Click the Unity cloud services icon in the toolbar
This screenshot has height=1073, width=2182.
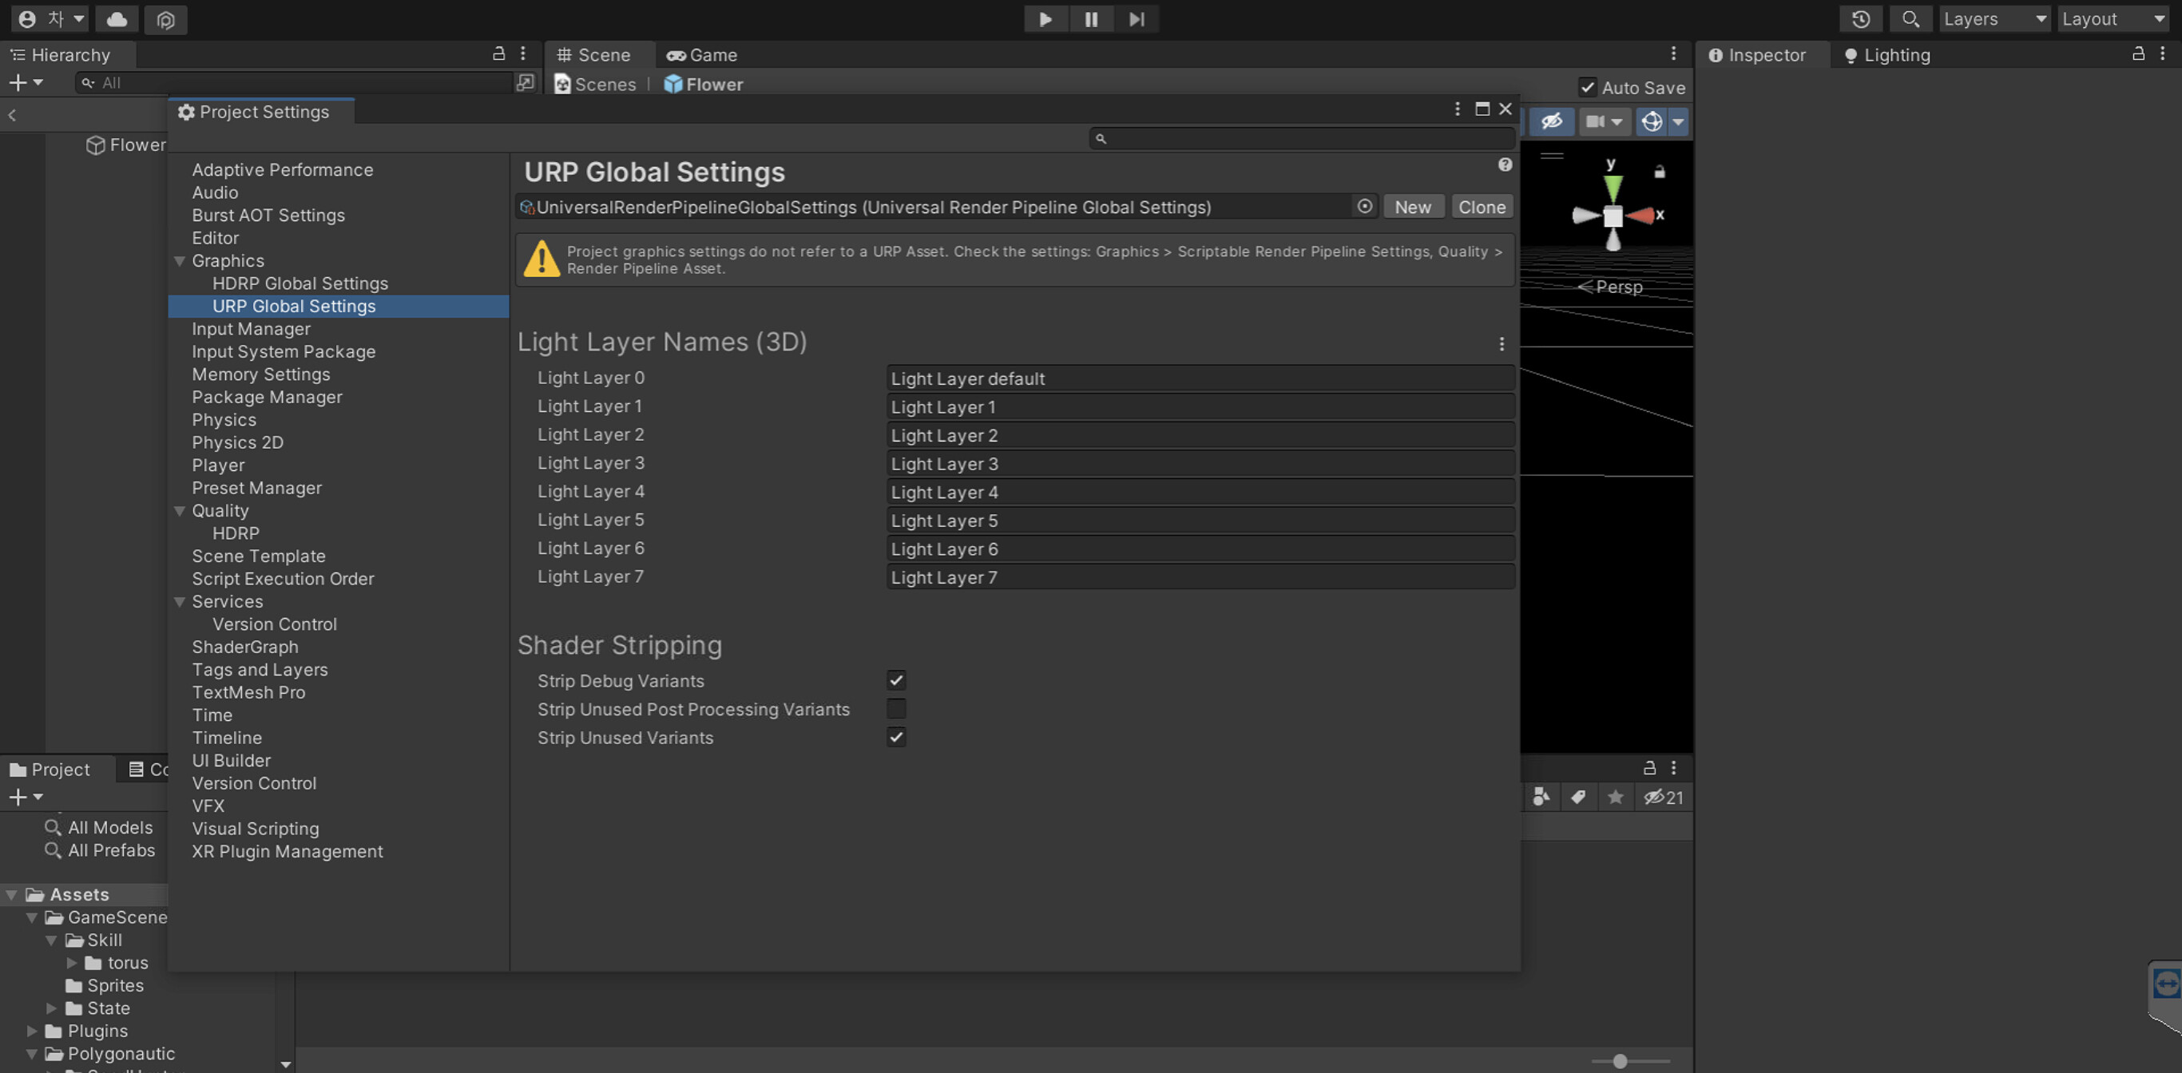117,18
